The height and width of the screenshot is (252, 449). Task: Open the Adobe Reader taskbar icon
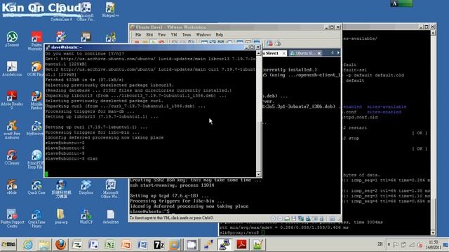pos(241,244)
